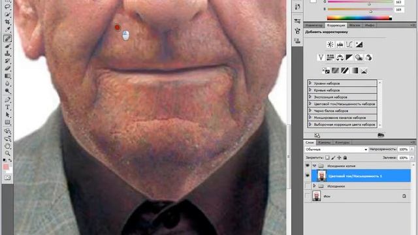Expand 'Цветовой тон/Насыщенность наборов' presets
Image resolution: width=418 pixels, height=235 pixels.
(x=310, y=104)
